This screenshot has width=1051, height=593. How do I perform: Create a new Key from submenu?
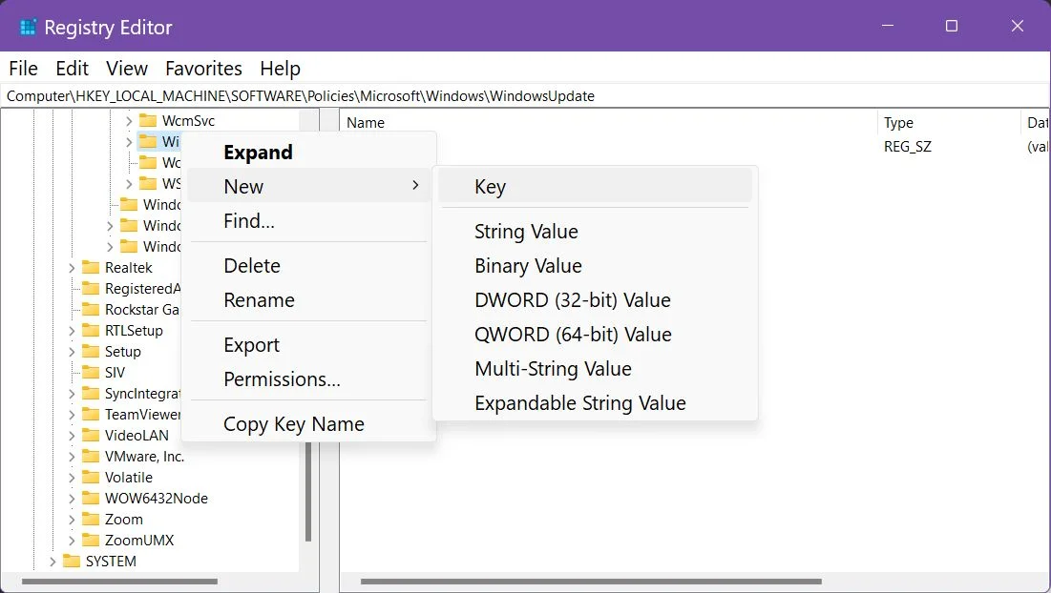click(595, 186)
